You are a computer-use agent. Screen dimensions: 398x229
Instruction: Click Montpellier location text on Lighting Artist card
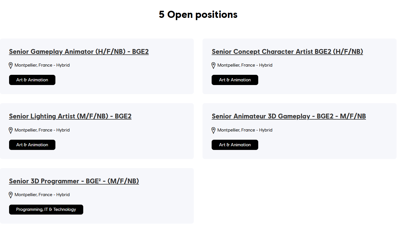[42, 130]
